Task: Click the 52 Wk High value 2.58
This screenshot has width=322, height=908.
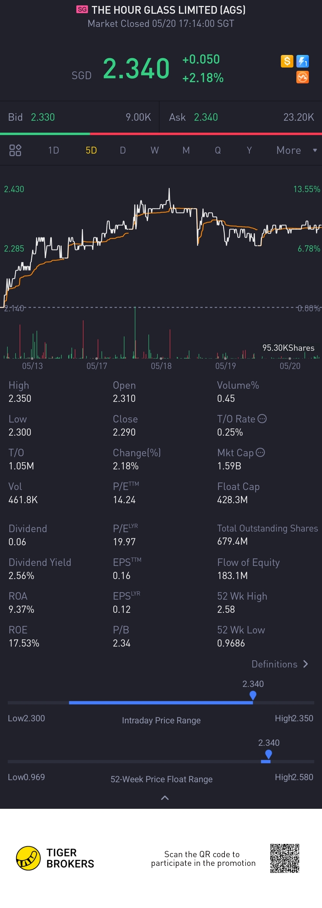Action: (x=226, y=610)
